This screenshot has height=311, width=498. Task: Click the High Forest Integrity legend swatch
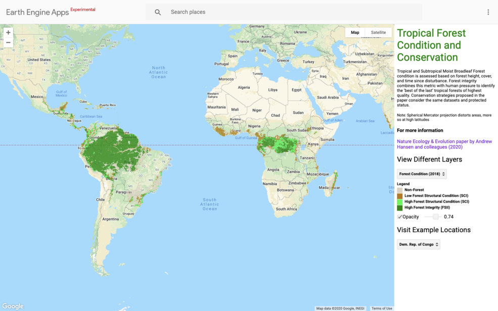tap(399, 208)
